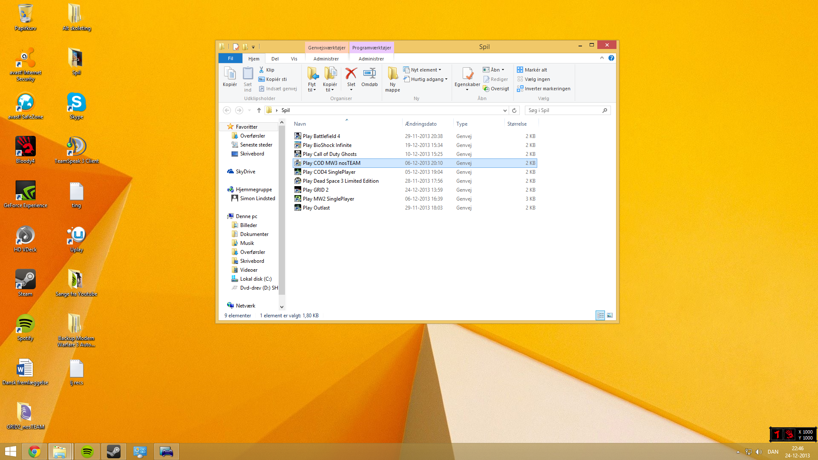Click the blue help question mark icon

tap(611, 58)
